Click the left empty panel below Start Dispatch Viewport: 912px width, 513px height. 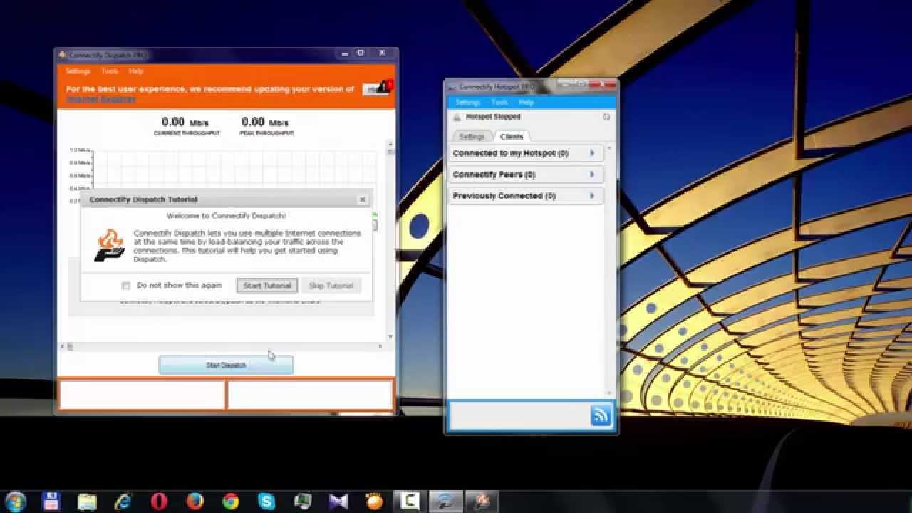pyautogui.click(x=142, y=395)
